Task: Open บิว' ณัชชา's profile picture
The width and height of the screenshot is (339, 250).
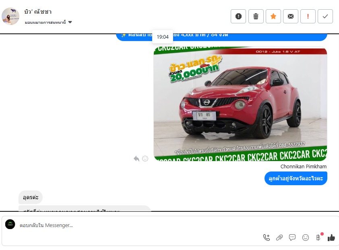Action: [10, 16]
